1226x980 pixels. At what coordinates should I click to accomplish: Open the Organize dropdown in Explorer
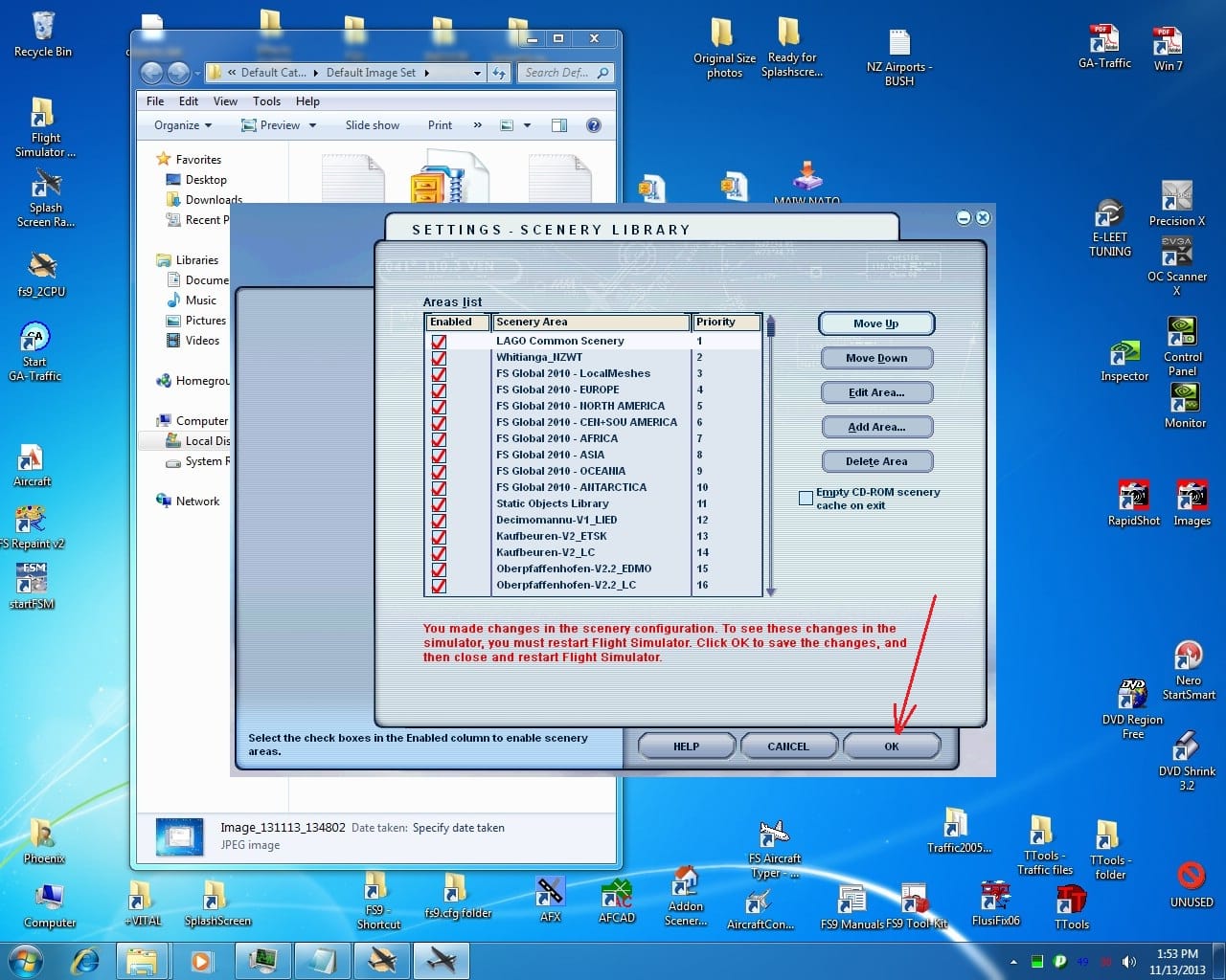click(x=182, y=125)
